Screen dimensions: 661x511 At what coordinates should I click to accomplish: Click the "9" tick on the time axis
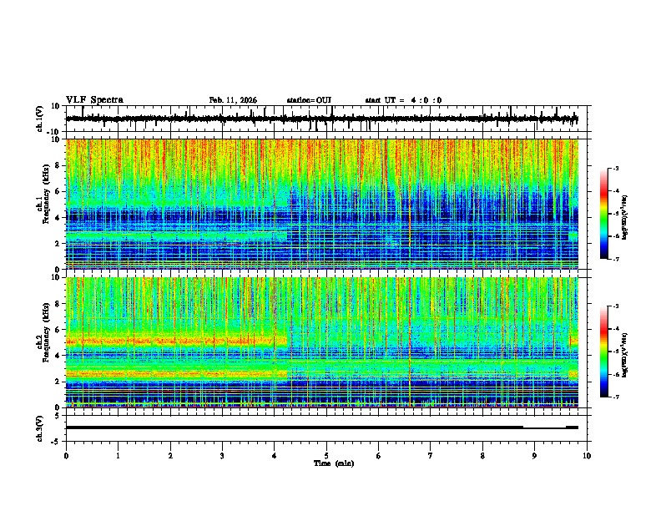point(534,456)
